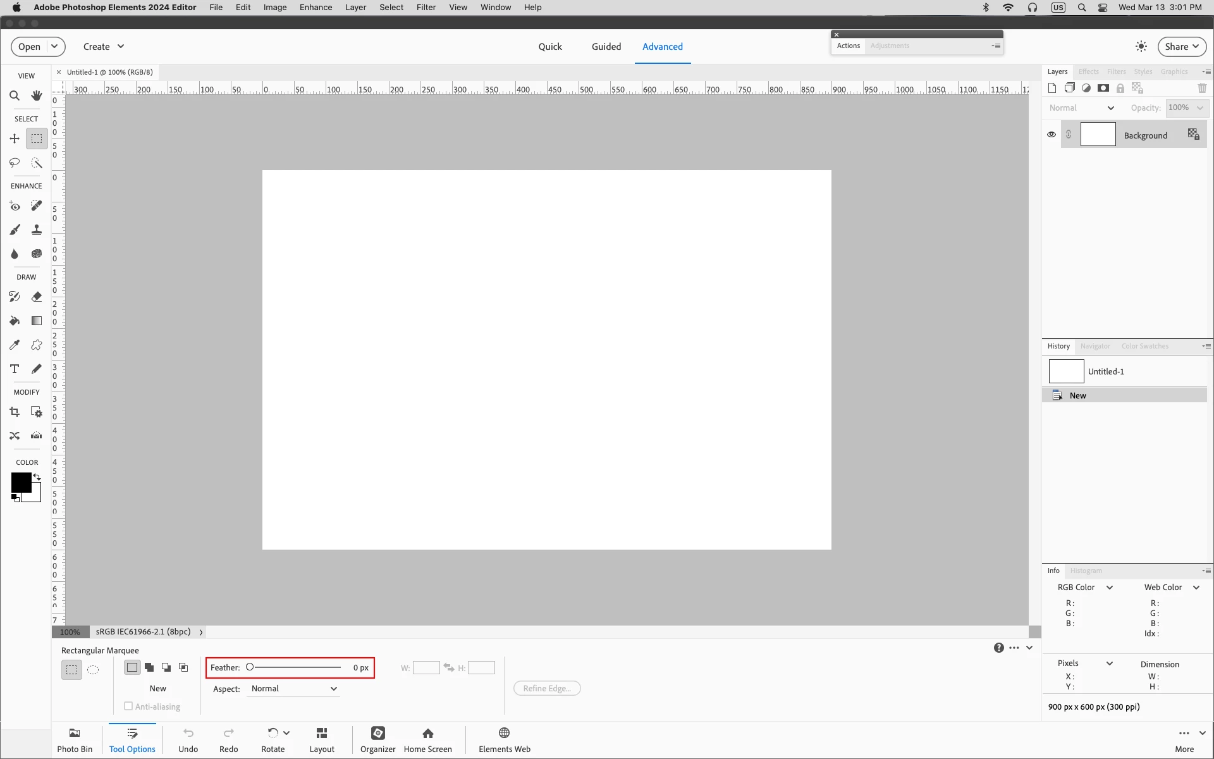Click the Share button
Viewport: 1214px width, 759px height.
tap(1181, 47)
